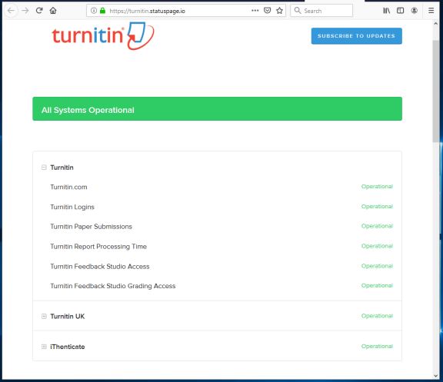Bookmark this page with star icon
This screenshot has height=382, width=443.
coord(279,11)
